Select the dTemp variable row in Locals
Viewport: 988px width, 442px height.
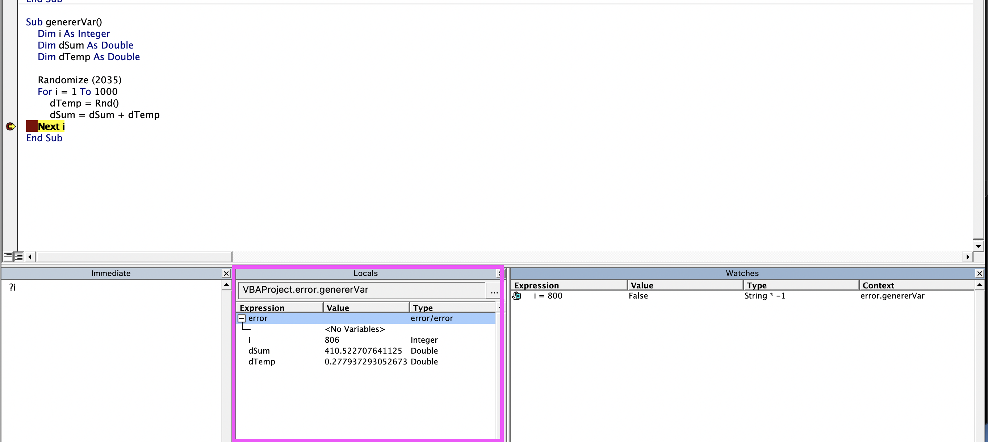pos(366,362)
